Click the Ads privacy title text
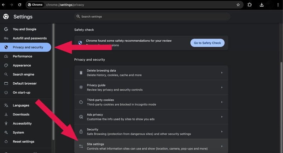 (x=95, y=114)
